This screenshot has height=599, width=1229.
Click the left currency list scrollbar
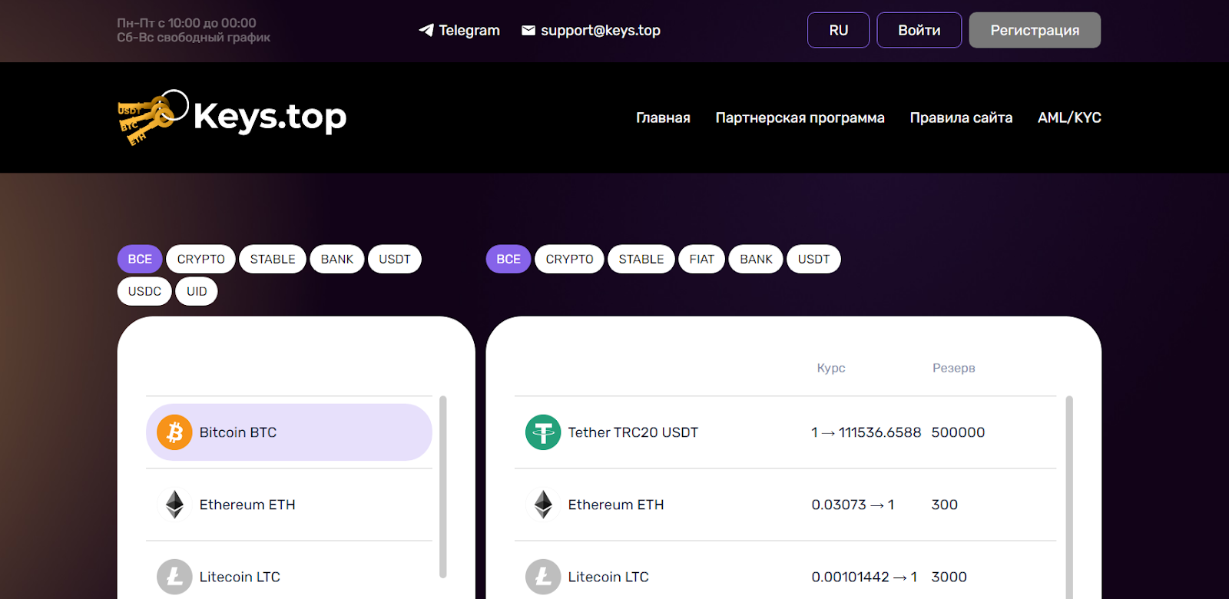click(442, 487)
